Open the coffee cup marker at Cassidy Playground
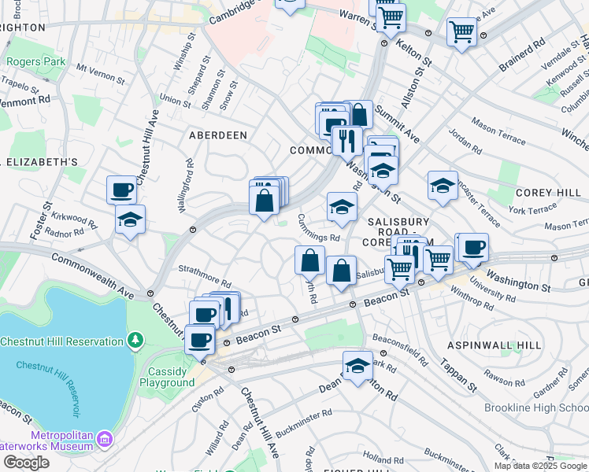 [199, 340]
